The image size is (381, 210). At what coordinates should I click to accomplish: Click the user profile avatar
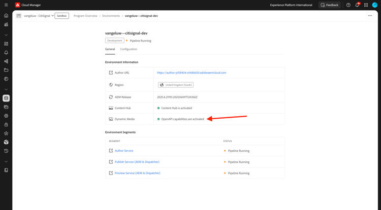pos(375,5)
